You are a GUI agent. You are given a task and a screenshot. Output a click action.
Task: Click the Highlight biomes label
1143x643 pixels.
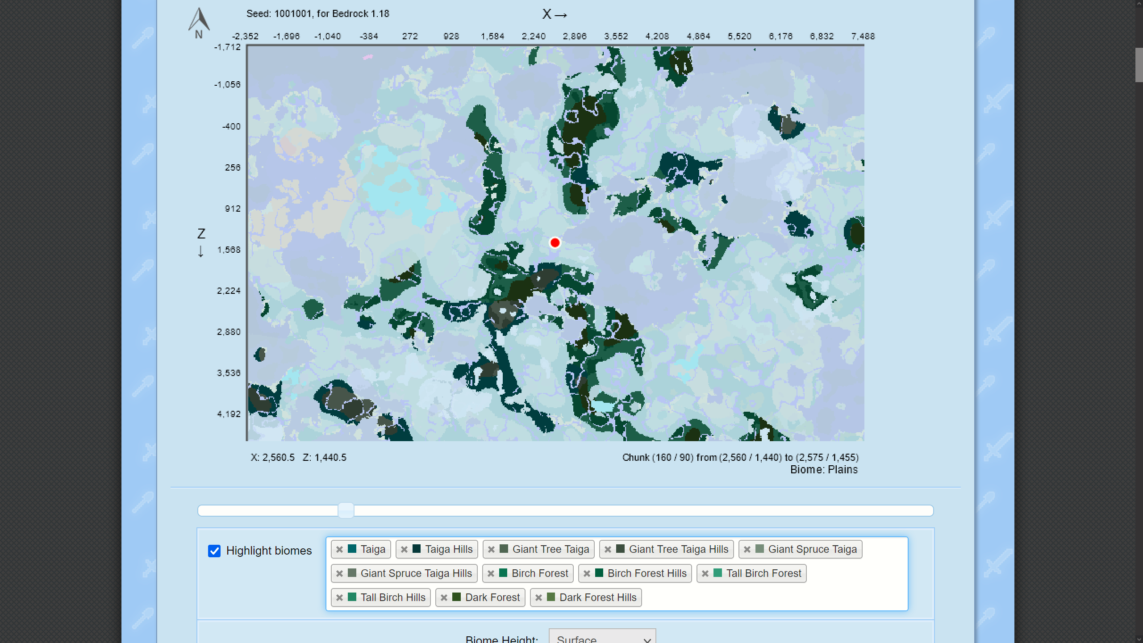[269, 551]
